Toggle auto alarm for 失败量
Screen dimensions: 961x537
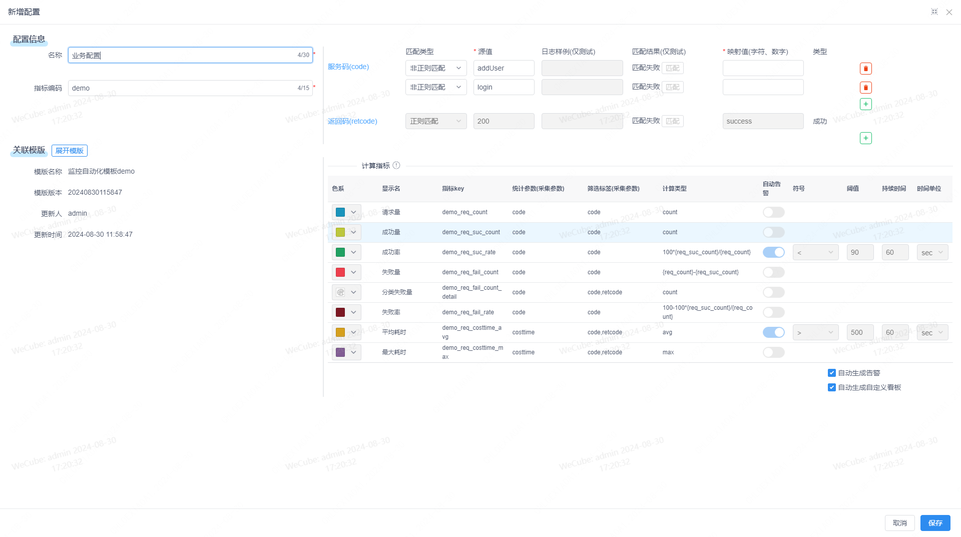click(x=773, y=272)
